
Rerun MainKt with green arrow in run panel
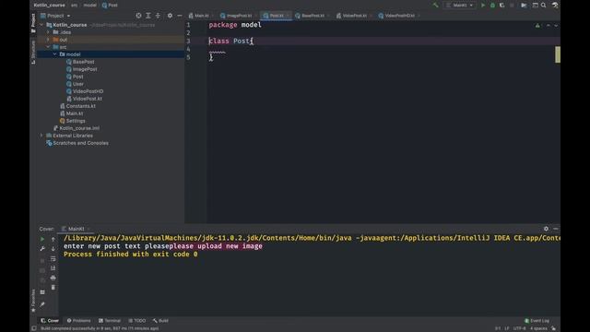(42, 239)
